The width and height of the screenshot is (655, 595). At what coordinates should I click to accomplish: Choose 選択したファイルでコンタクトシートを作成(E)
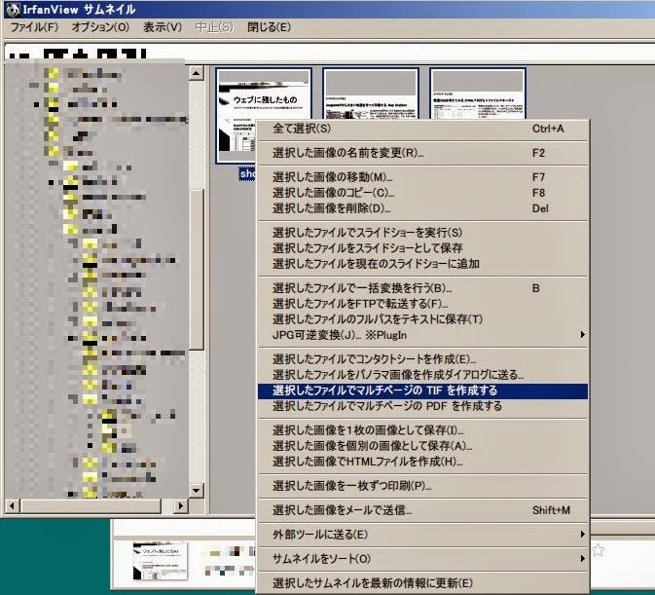tap(422, 359)
